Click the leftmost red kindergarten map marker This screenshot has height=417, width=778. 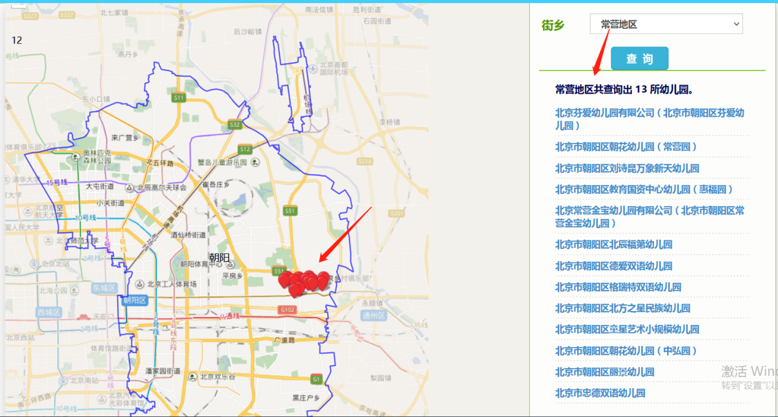(x=284, y=280)
